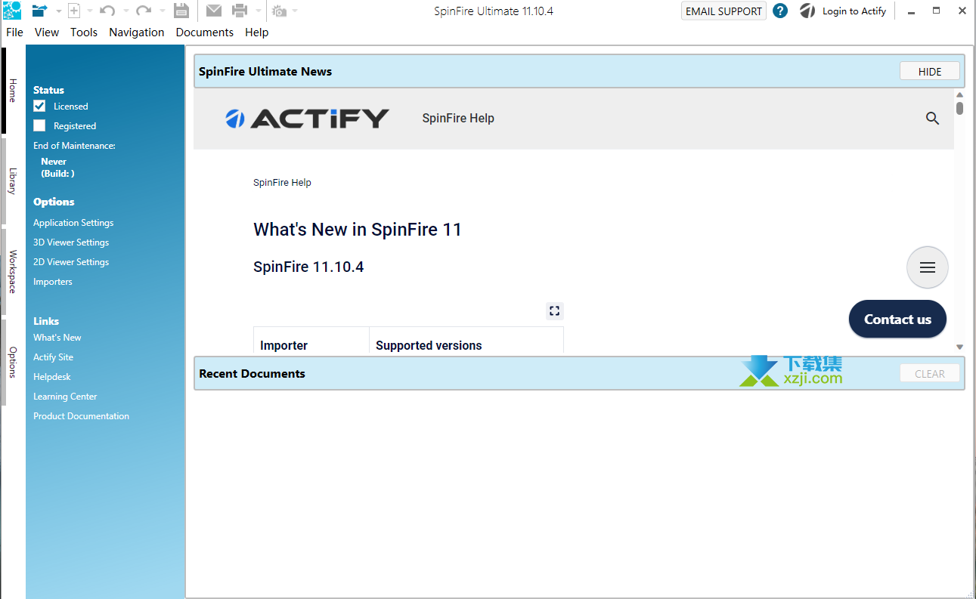Click the search magnifier in SpinFire Help
976x599 pixels.
[932, 118]
